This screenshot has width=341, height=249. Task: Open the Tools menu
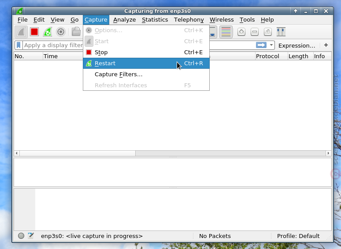pos(247,20)
